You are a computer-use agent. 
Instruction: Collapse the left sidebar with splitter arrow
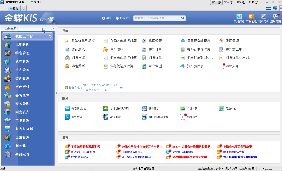(x=56, y=93)
